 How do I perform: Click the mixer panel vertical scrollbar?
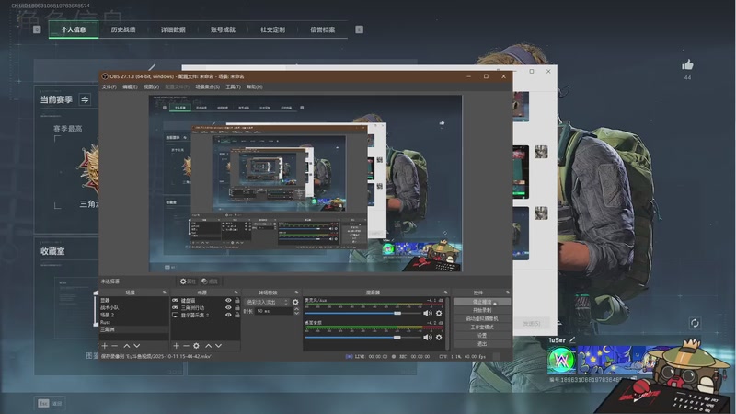point(448,324)
